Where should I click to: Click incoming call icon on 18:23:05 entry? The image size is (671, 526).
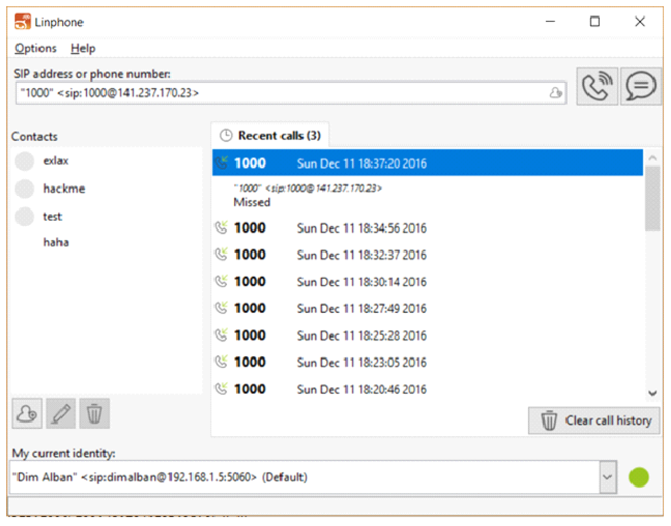click(222, 362)
